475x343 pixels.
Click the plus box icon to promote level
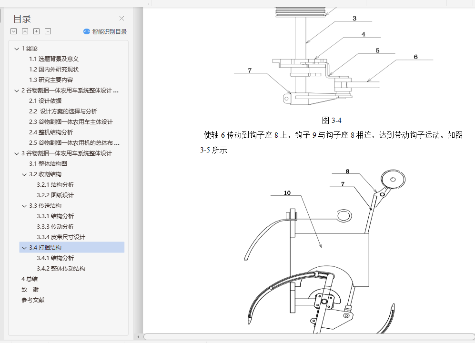[36, 31]
